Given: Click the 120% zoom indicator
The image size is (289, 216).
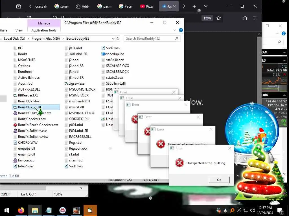Looking at the screenshot, I should (x=207, y=18).
